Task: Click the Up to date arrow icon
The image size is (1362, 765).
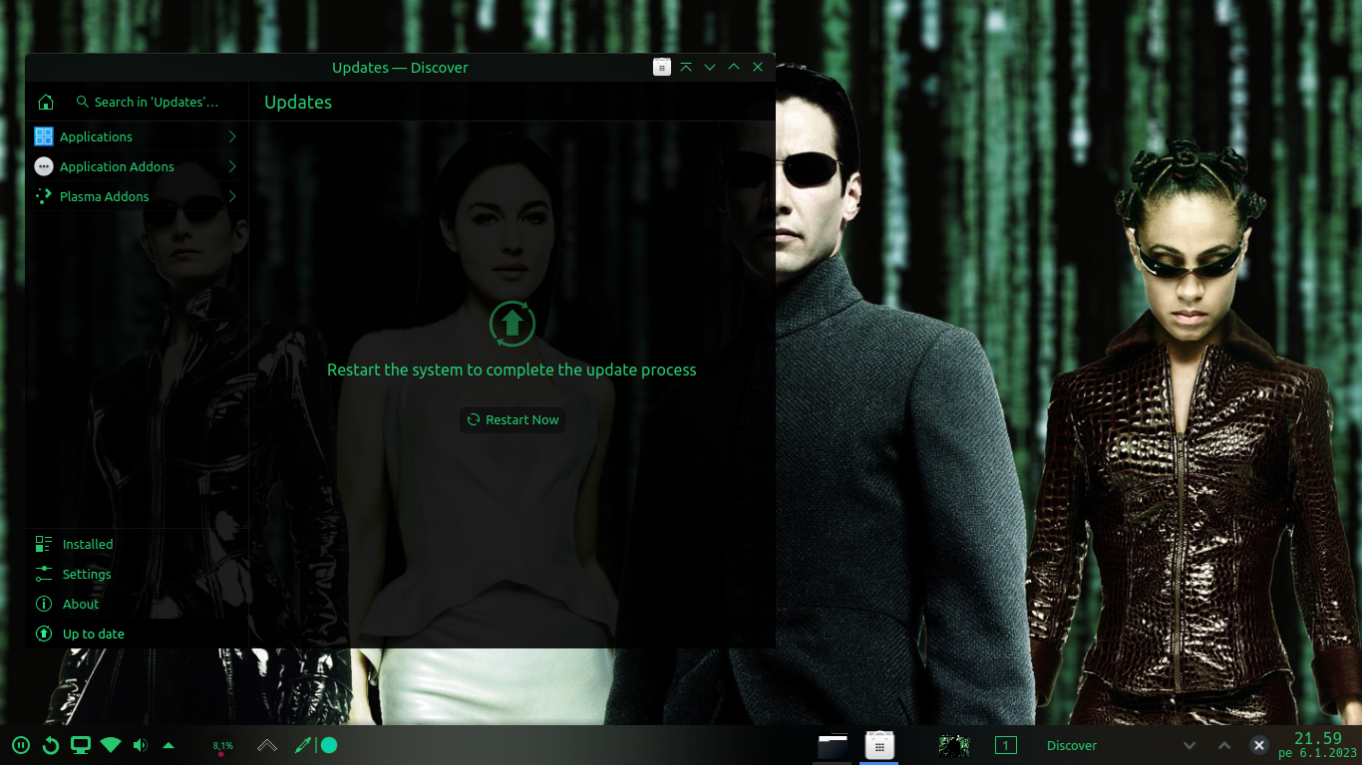Action: pos(44,634)
